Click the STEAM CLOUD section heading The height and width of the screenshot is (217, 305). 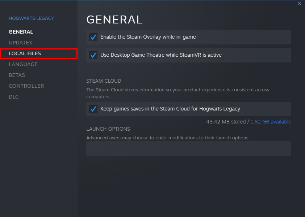pos(104,81)
